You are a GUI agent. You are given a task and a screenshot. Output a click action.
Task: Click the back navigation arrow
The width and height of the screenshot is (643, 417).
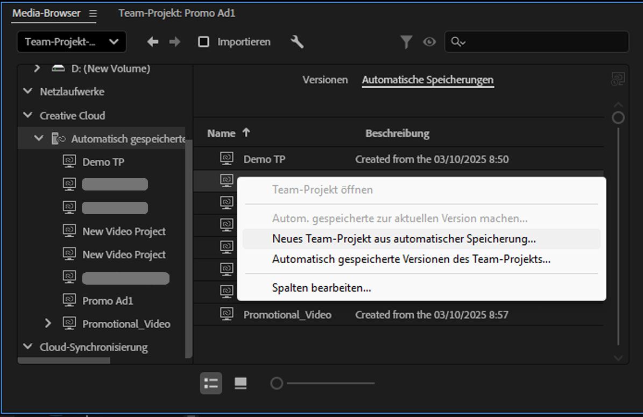click(x=153, y=42)
